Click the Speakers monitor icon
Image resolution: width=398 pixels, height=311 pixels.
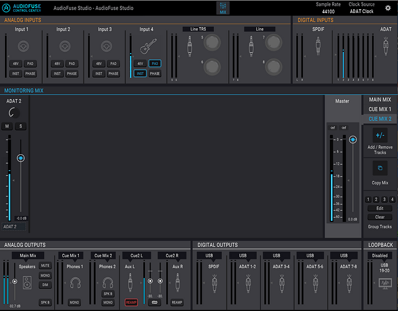[27, 282]
